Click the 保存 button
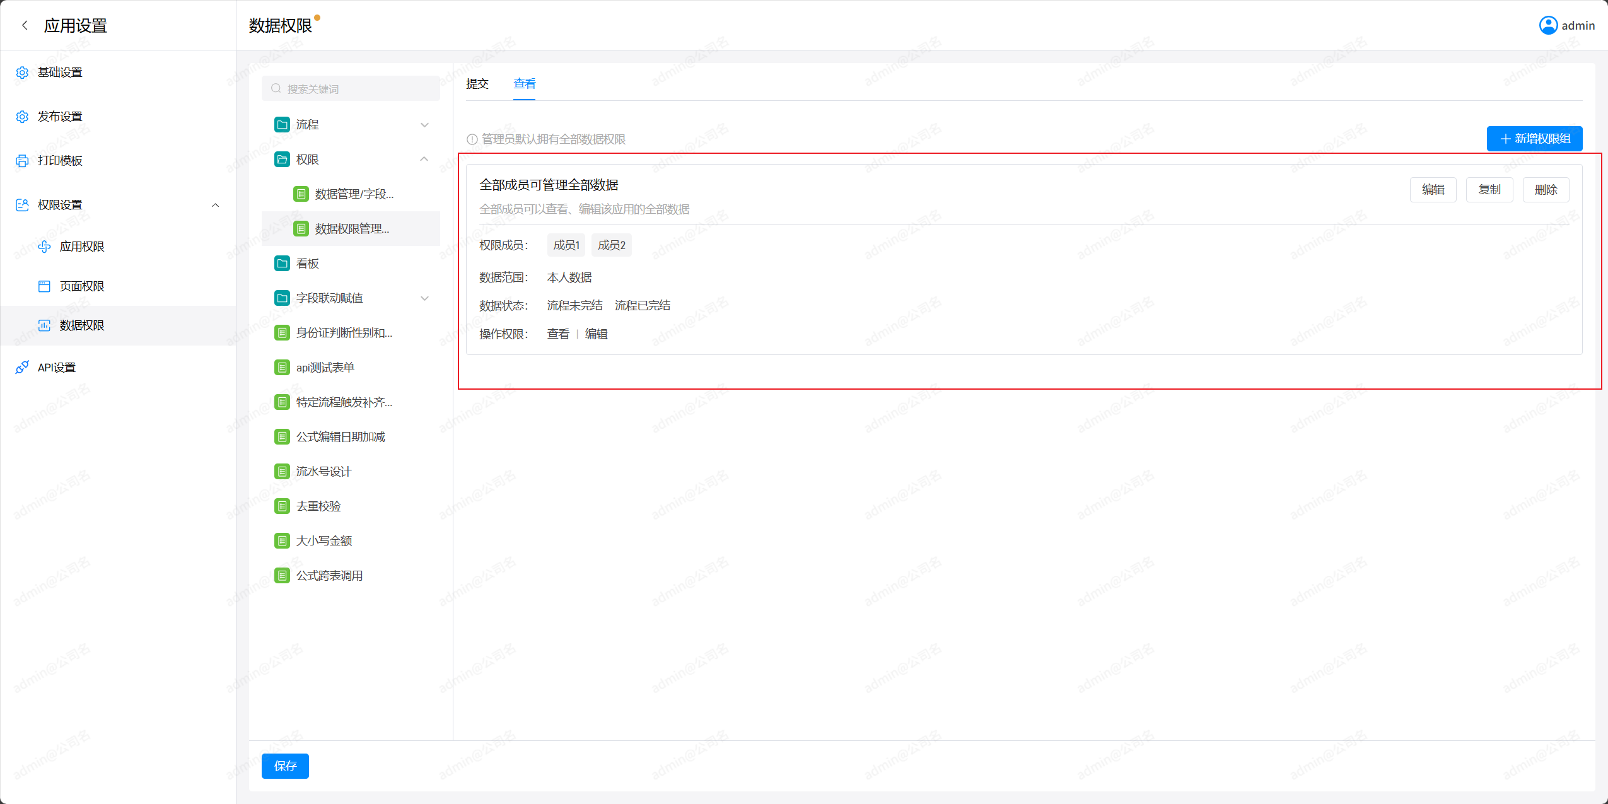Screen dimensions: 1608x804 [285, 766]
